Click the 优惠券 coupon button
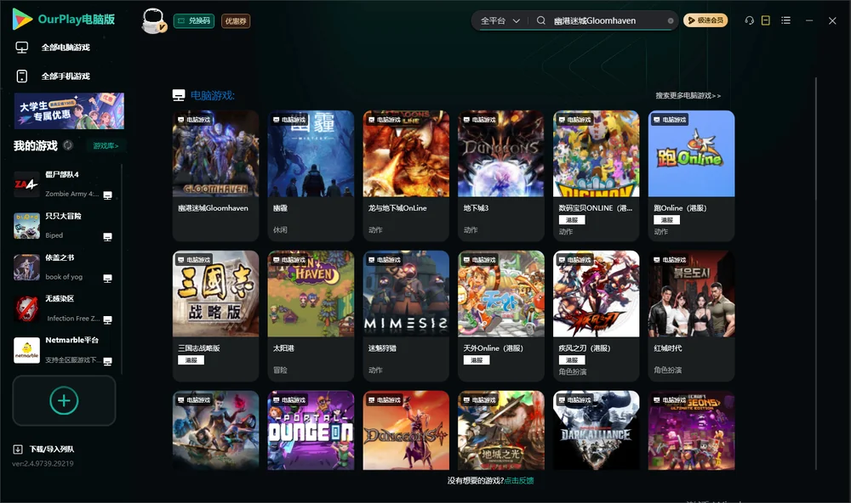Viewport: 851px width, 503px height. [x=236, y=21]
